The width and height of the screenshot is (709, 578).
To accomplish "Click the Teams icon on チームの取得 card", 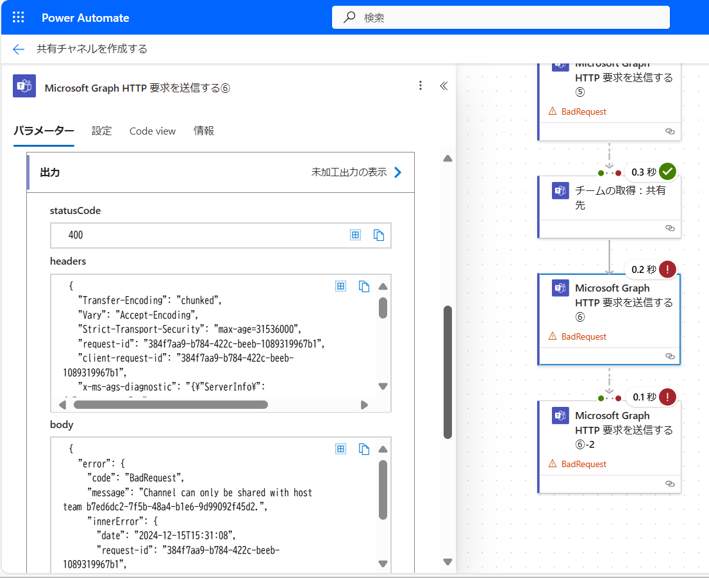I will (560, 190).
